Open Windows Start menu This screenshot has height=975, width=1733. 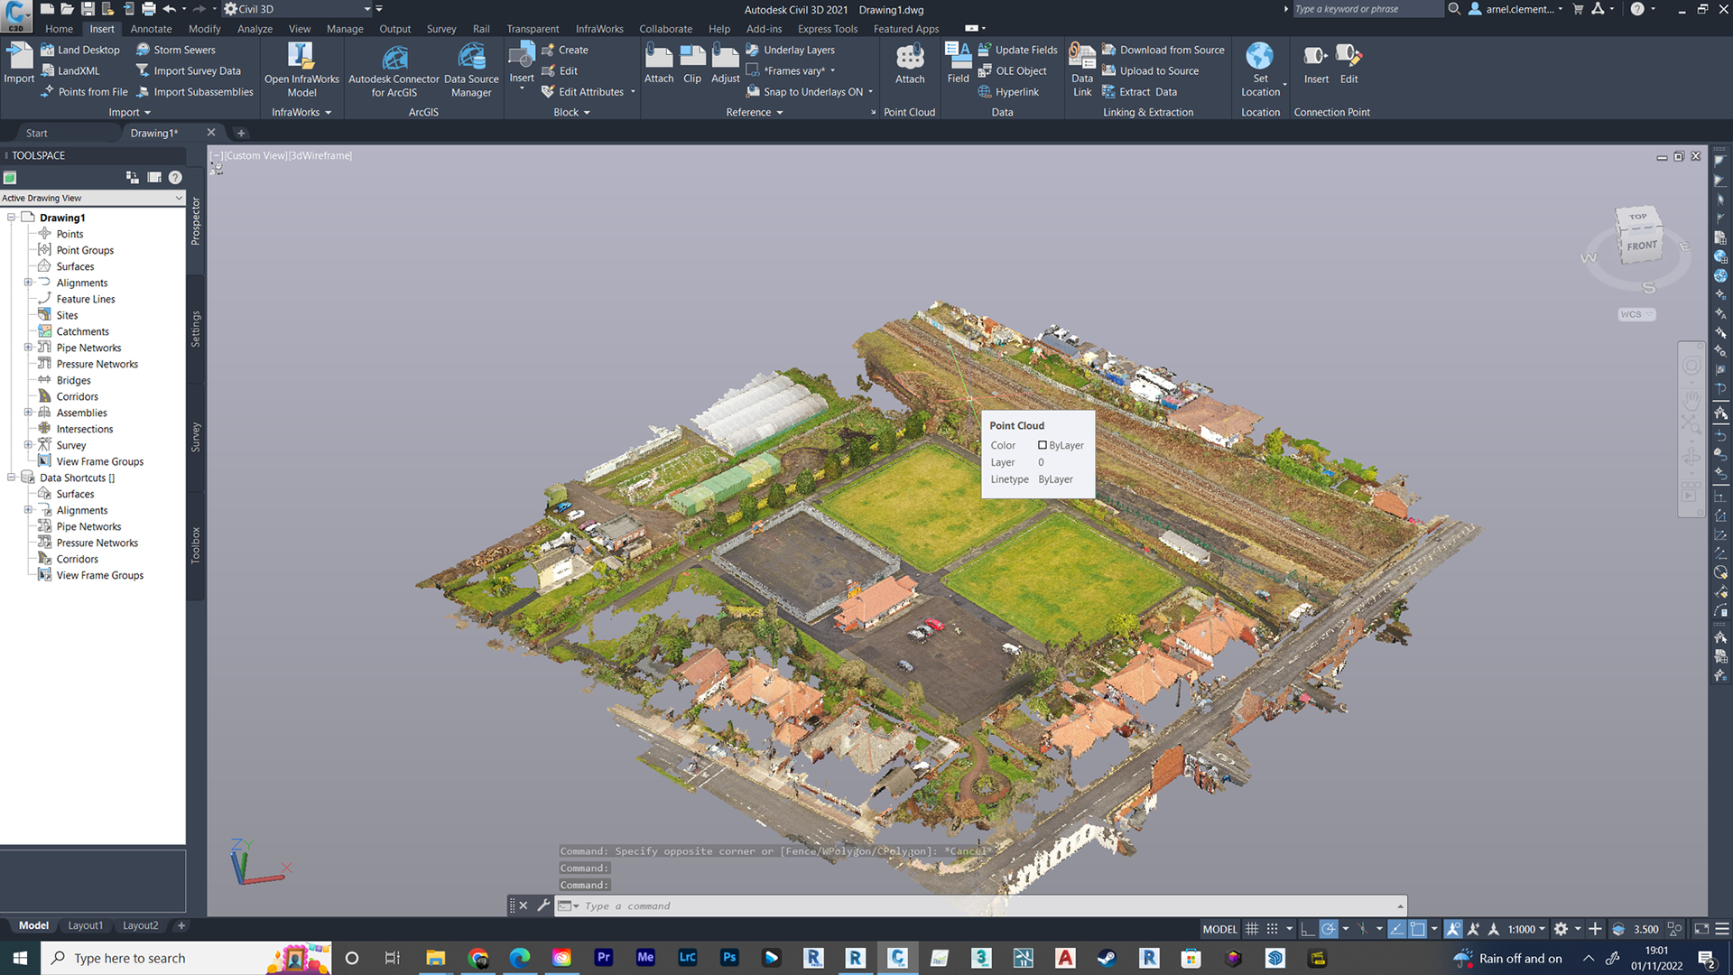tap(20, 958)
